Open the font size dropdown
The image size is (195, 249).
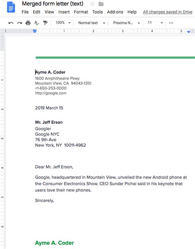click(155, 23)
